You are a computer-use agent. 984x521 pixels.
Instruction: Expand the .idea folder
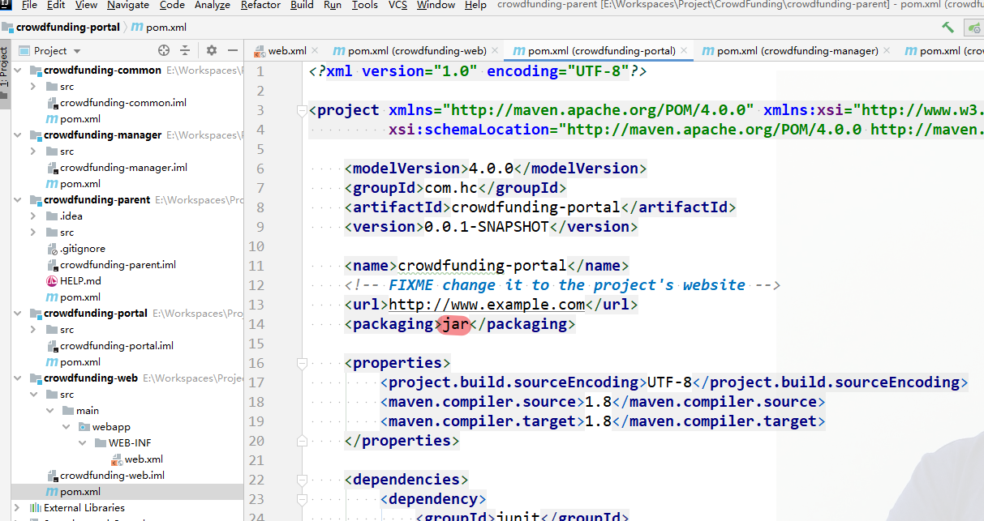(x=32, y=216)
